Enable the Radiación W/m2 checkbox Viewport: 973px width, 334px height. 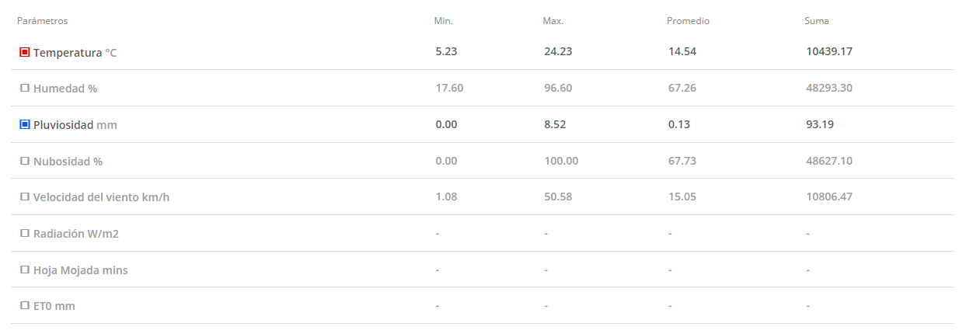[25, 233]
